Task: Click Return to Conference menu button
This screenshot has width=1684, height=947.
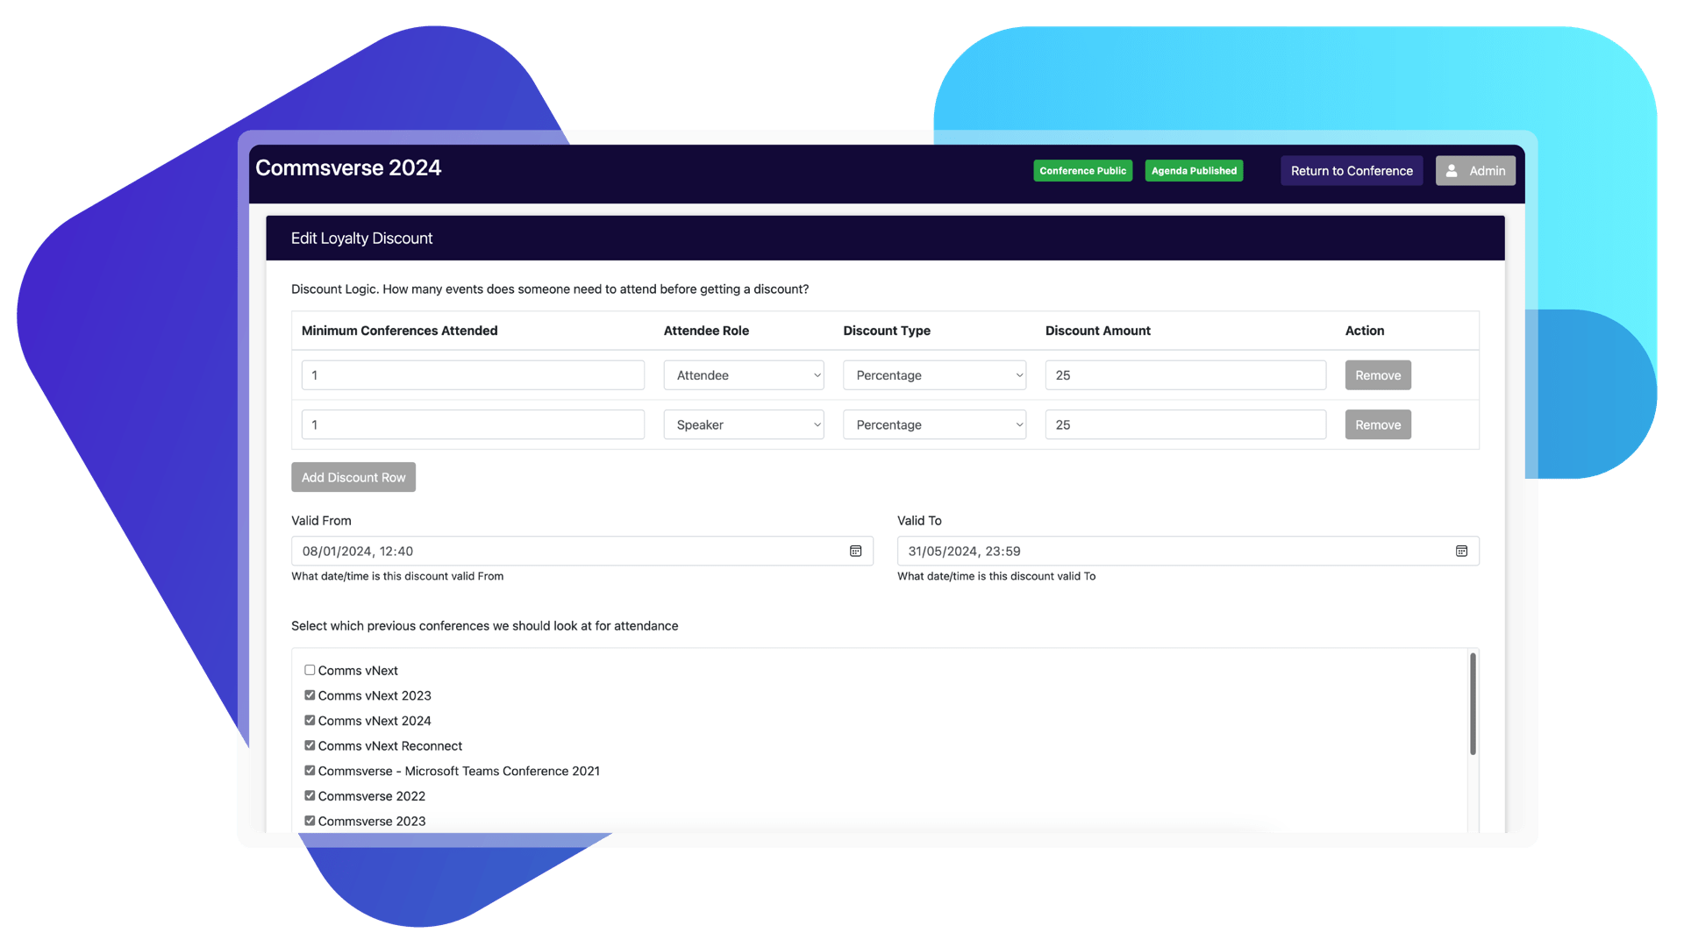Action: click(x=1351, y=170)
